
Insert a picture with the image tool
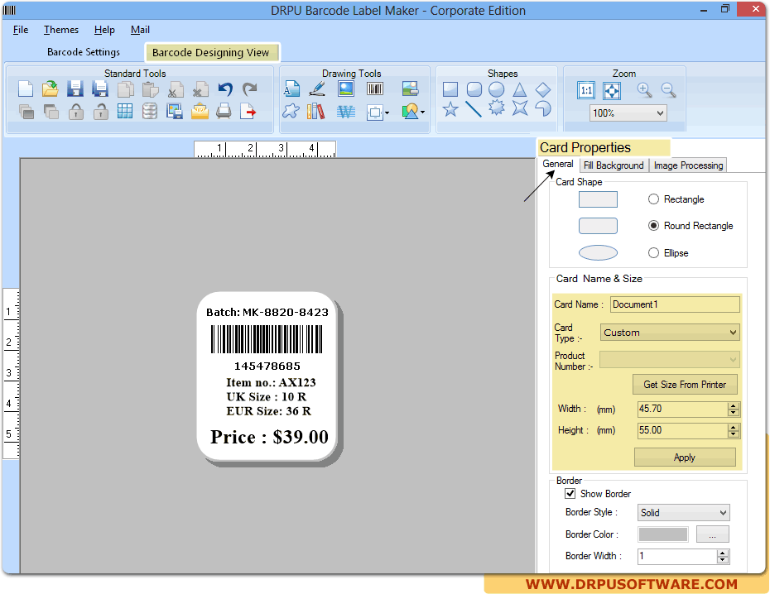click(346, 89)
